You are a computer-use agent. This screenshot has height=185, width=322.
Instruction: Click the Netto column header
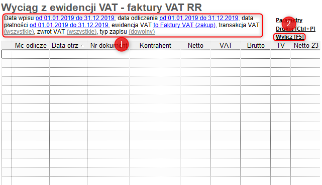tap(195, 45)
